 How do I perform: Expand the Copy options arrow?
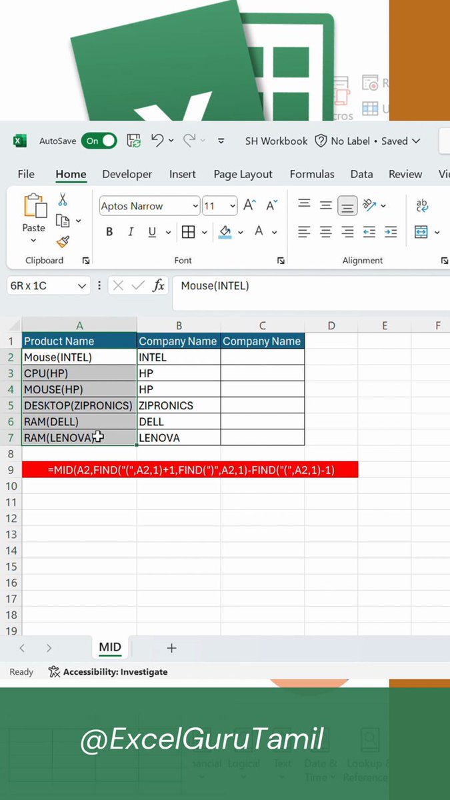78,221
